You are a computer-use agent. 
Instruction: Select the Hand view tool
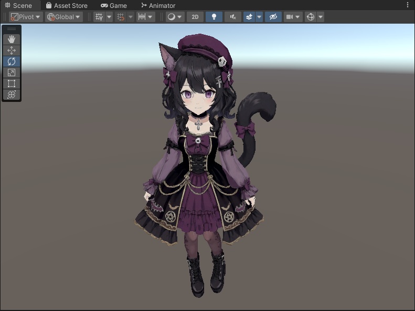(x=12, y=39)
